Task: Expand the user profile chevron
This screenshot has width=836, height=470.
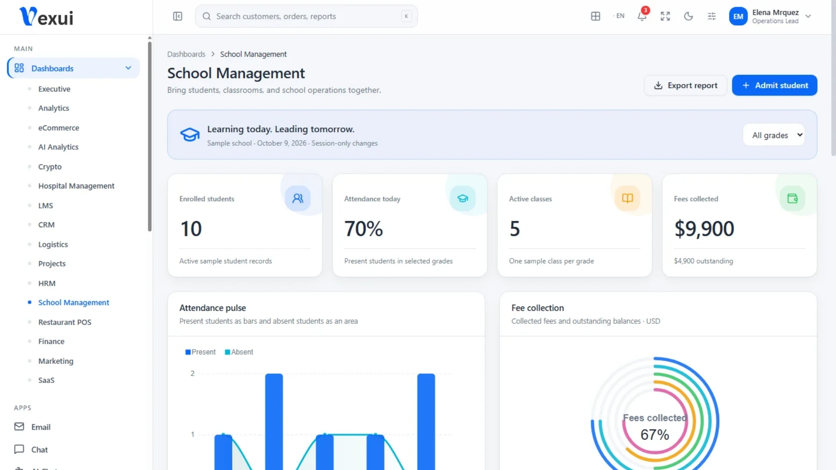Action: click(808, 16)
